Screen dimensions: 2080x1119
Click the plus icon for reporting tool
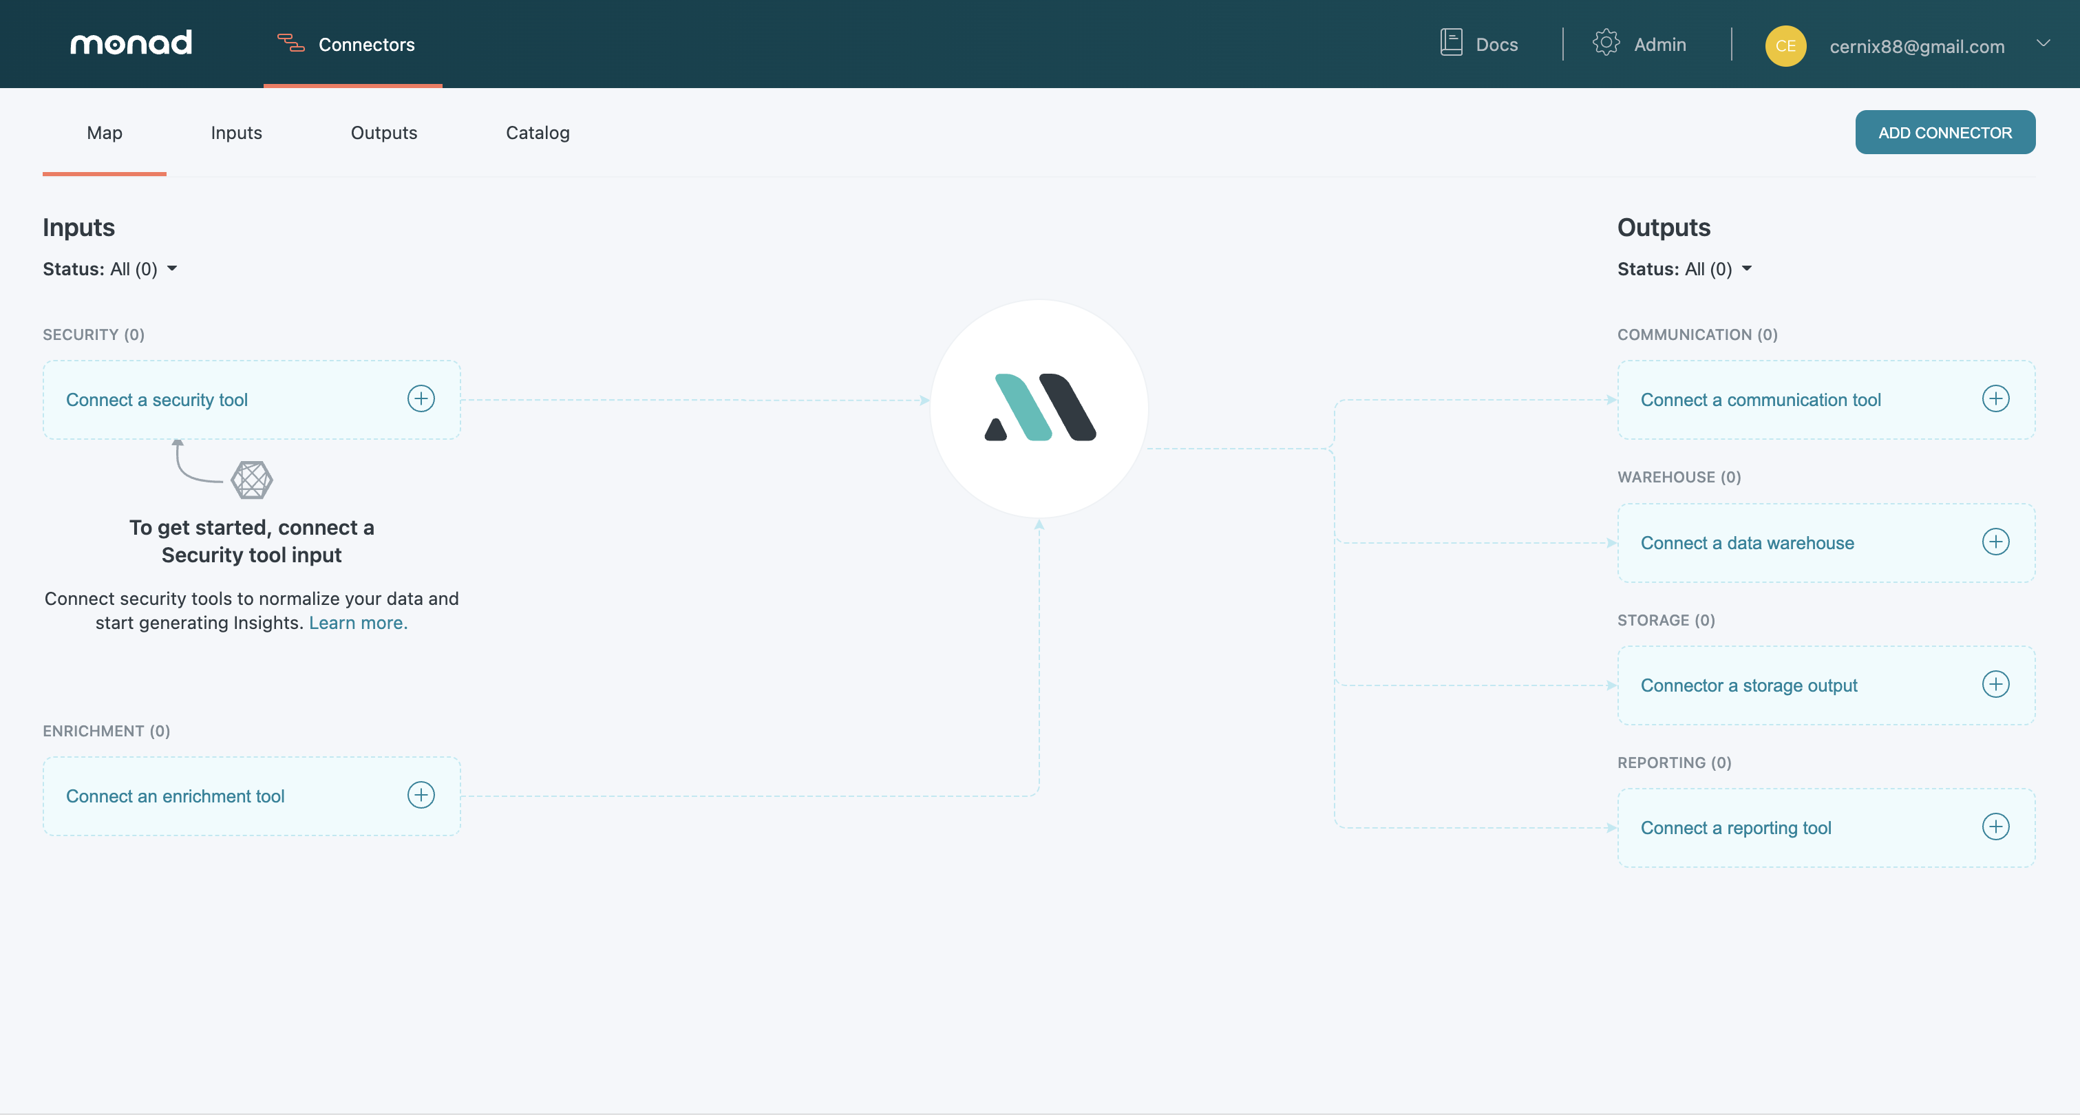pyautogui.click(x=1995, y=827)
